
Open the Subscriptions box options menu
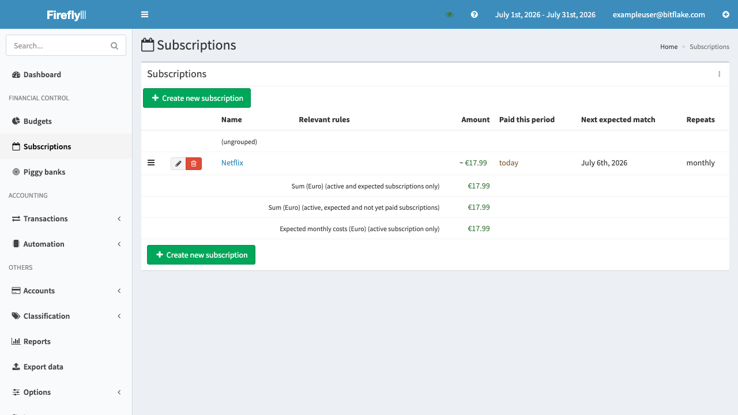pos(719,74)
